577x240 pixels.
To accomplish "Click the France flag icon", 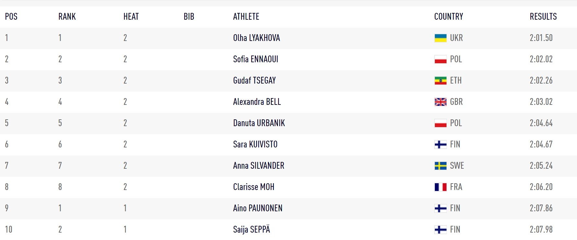I will click(440, 187).
